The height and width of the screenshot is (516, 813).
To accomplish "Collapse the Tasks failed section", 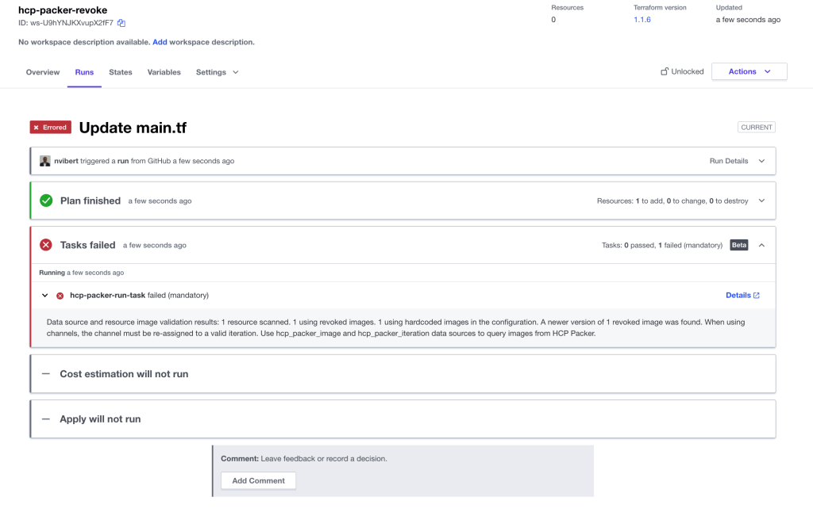I will pos(761,245).
